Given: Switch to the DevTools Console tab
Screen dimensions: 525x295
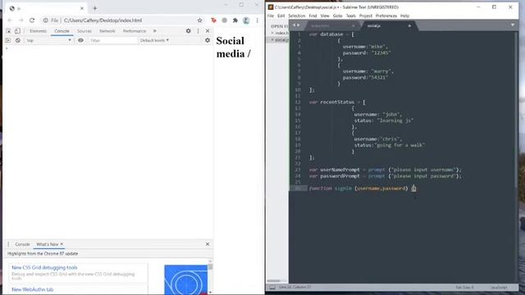Looking at the screenshot, I should (x=62, y=31).
